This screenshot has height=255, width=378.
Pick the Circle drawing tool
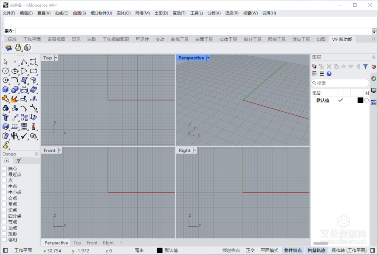[x=6, y=71]
